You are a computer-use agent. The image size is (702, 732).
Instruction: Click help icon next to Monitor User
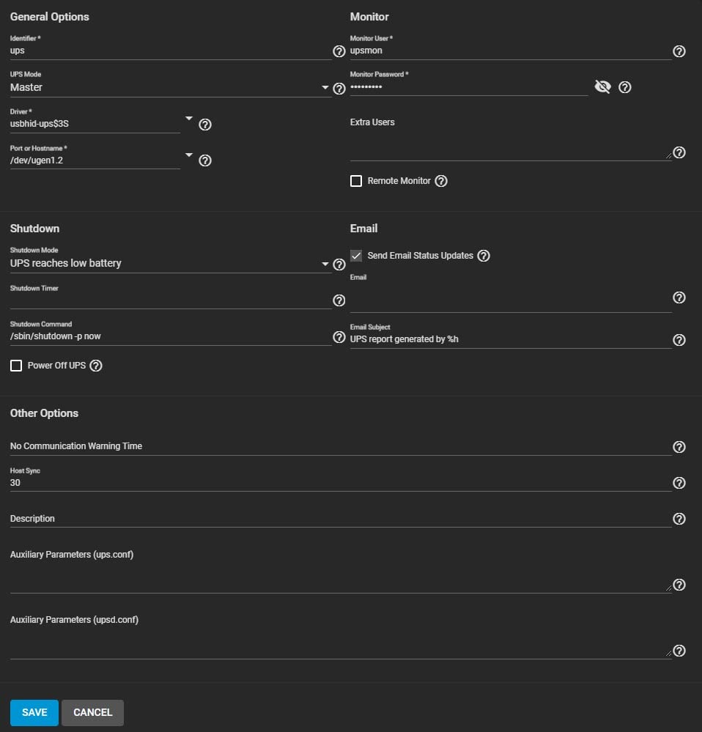(679, 51)
